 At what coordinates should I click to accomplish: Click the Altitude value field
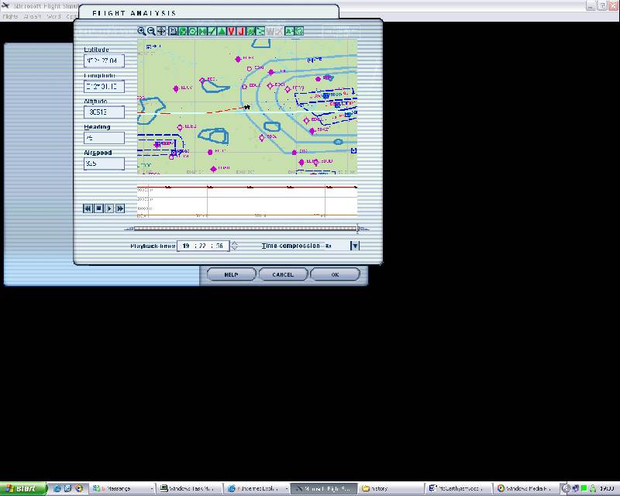105,112
